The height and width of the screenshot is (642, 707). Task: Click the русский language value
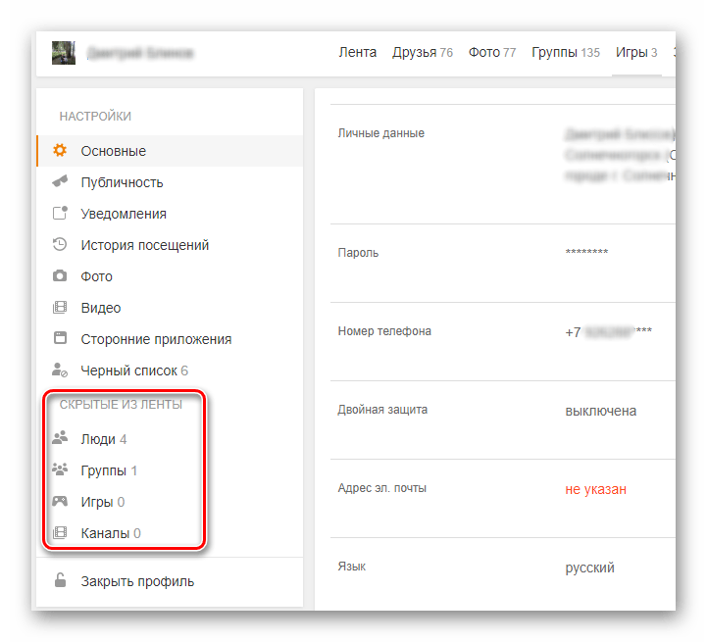[589, 568]
